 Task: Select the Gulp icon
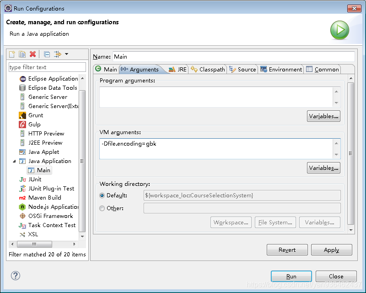pyautogui.click(x=22, y=125)
